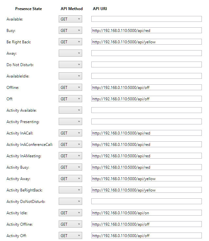Click the 'Activity BeRightBack:' label
Image resolution: width=209 pixels, height=241 pixels.
(24, 190)
